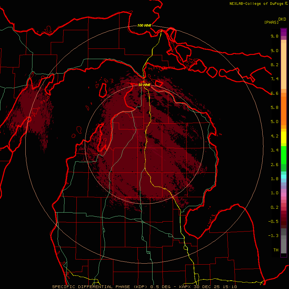This screenshot has height=289, width=289.
Task: Click the bright green band on the color scale
Action: pos(284,155)
